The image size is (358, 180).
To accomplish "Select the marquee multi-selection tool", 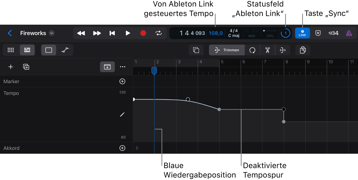I will coord(196,50).
